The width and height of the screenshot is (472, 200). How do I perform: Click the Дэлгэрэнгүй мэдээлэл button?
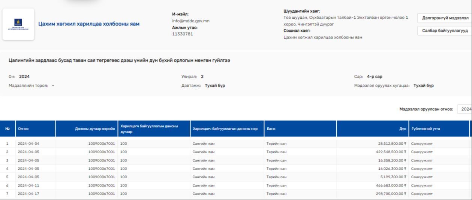click(445, 18)
